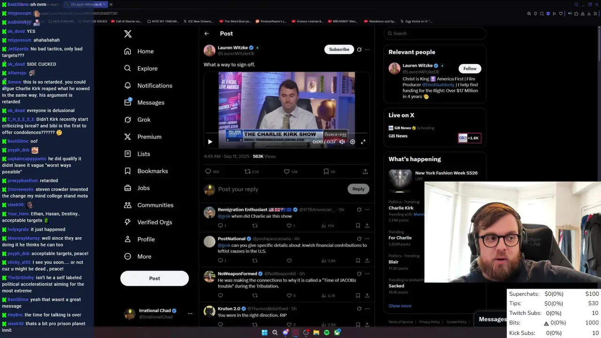Open a new browser tab with plus

[111, 4]
